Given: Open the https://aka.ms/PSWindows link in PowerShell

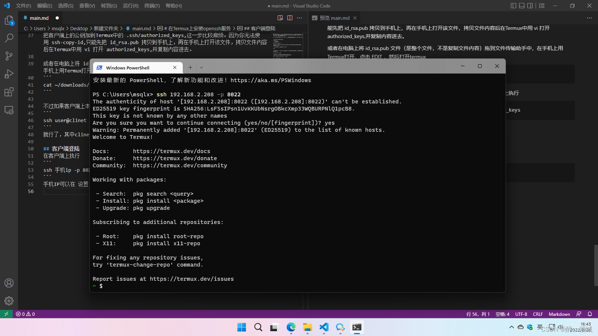Looking at the screenshot, I should tap(271, 80).
